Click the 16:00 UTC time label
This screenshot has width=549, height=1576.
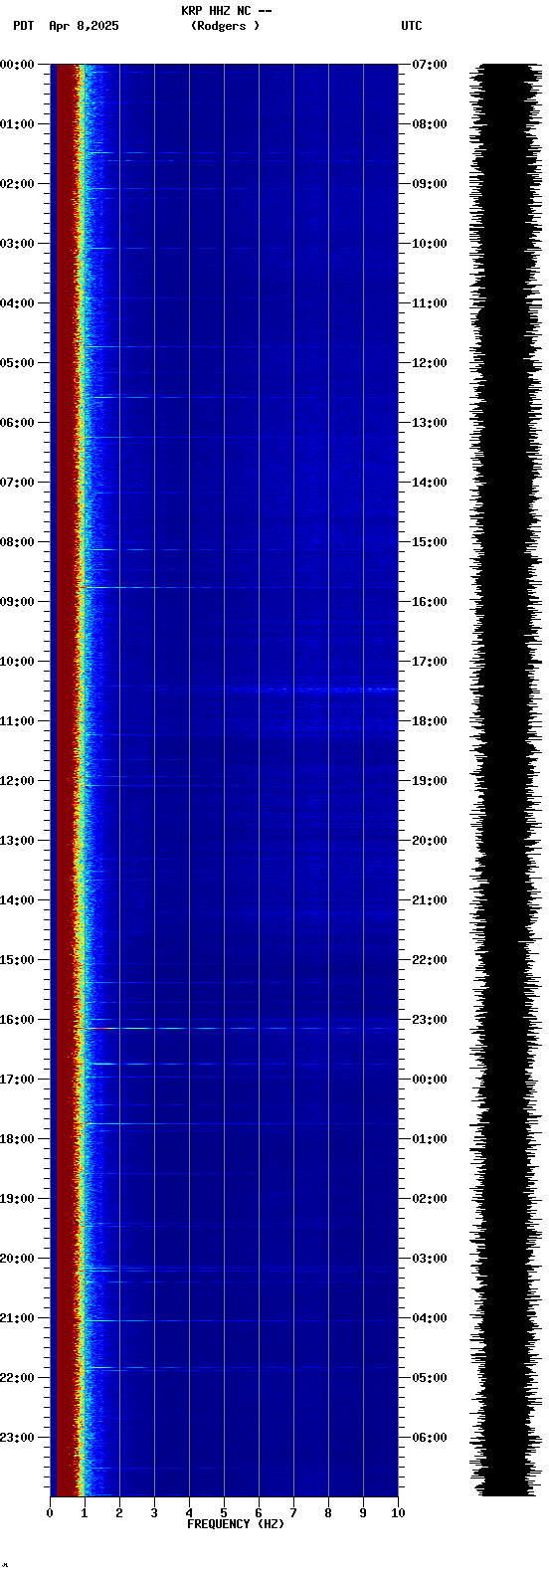(430, 602)
